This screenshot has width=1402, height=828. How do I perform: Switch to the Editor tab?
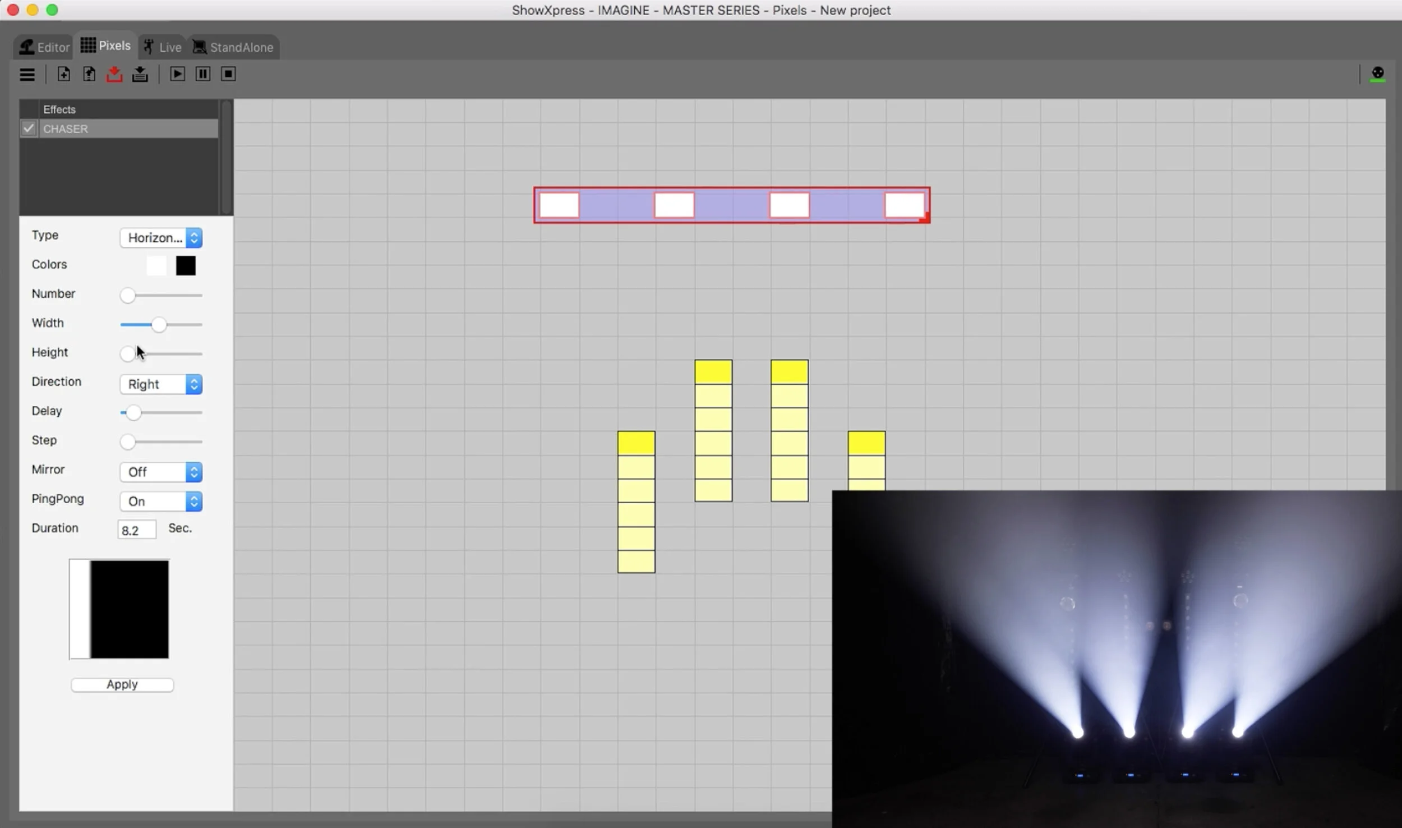pos(44,47)
